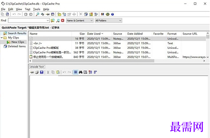Open the Tools menu
210x138 pixels.
(x=37, y=9)
